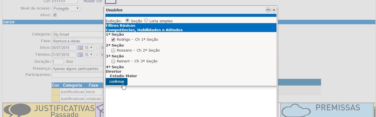
Task: Select the Seção display radio button
Action: tap(127, 21)
